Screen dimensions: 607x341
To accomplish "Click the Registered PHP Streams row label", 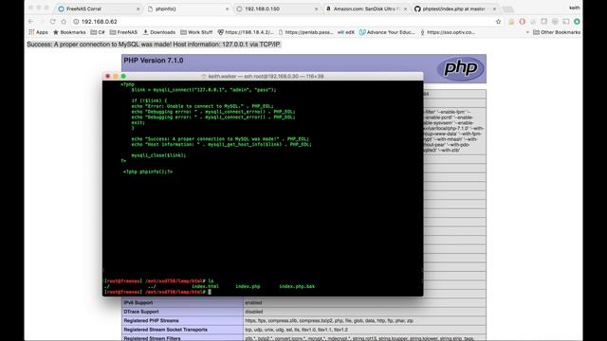I will tap(152, 320).
